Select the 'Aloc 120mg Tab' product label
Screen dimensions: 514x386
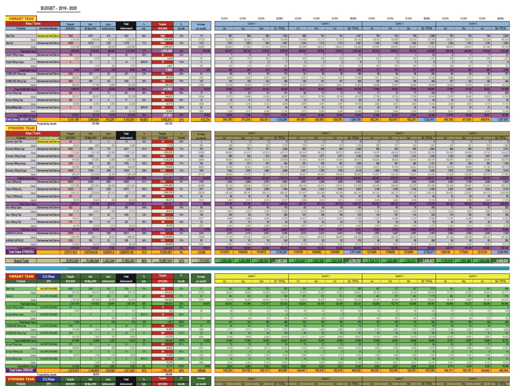coord(21,215)
